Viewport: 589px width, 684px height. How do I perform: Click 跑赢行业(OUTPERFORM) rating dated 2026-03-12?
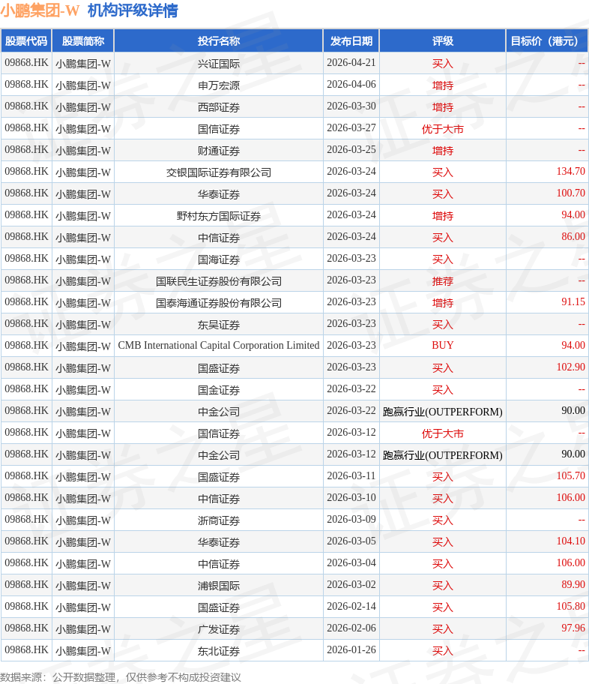point(443,455)
